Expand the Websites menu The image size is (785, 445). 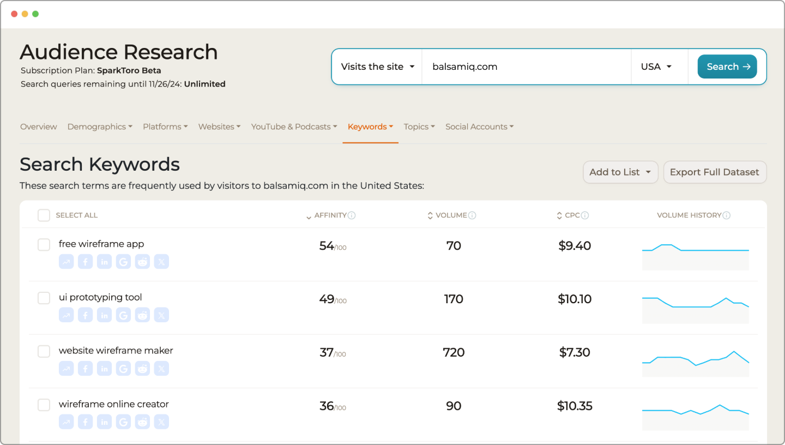pos(220,127)
